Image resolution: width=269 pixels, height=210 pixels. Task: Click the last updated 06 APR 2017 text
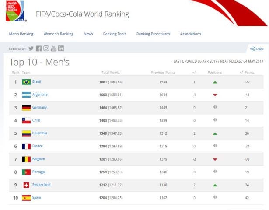pyautogui.click(x=195, y=61)
